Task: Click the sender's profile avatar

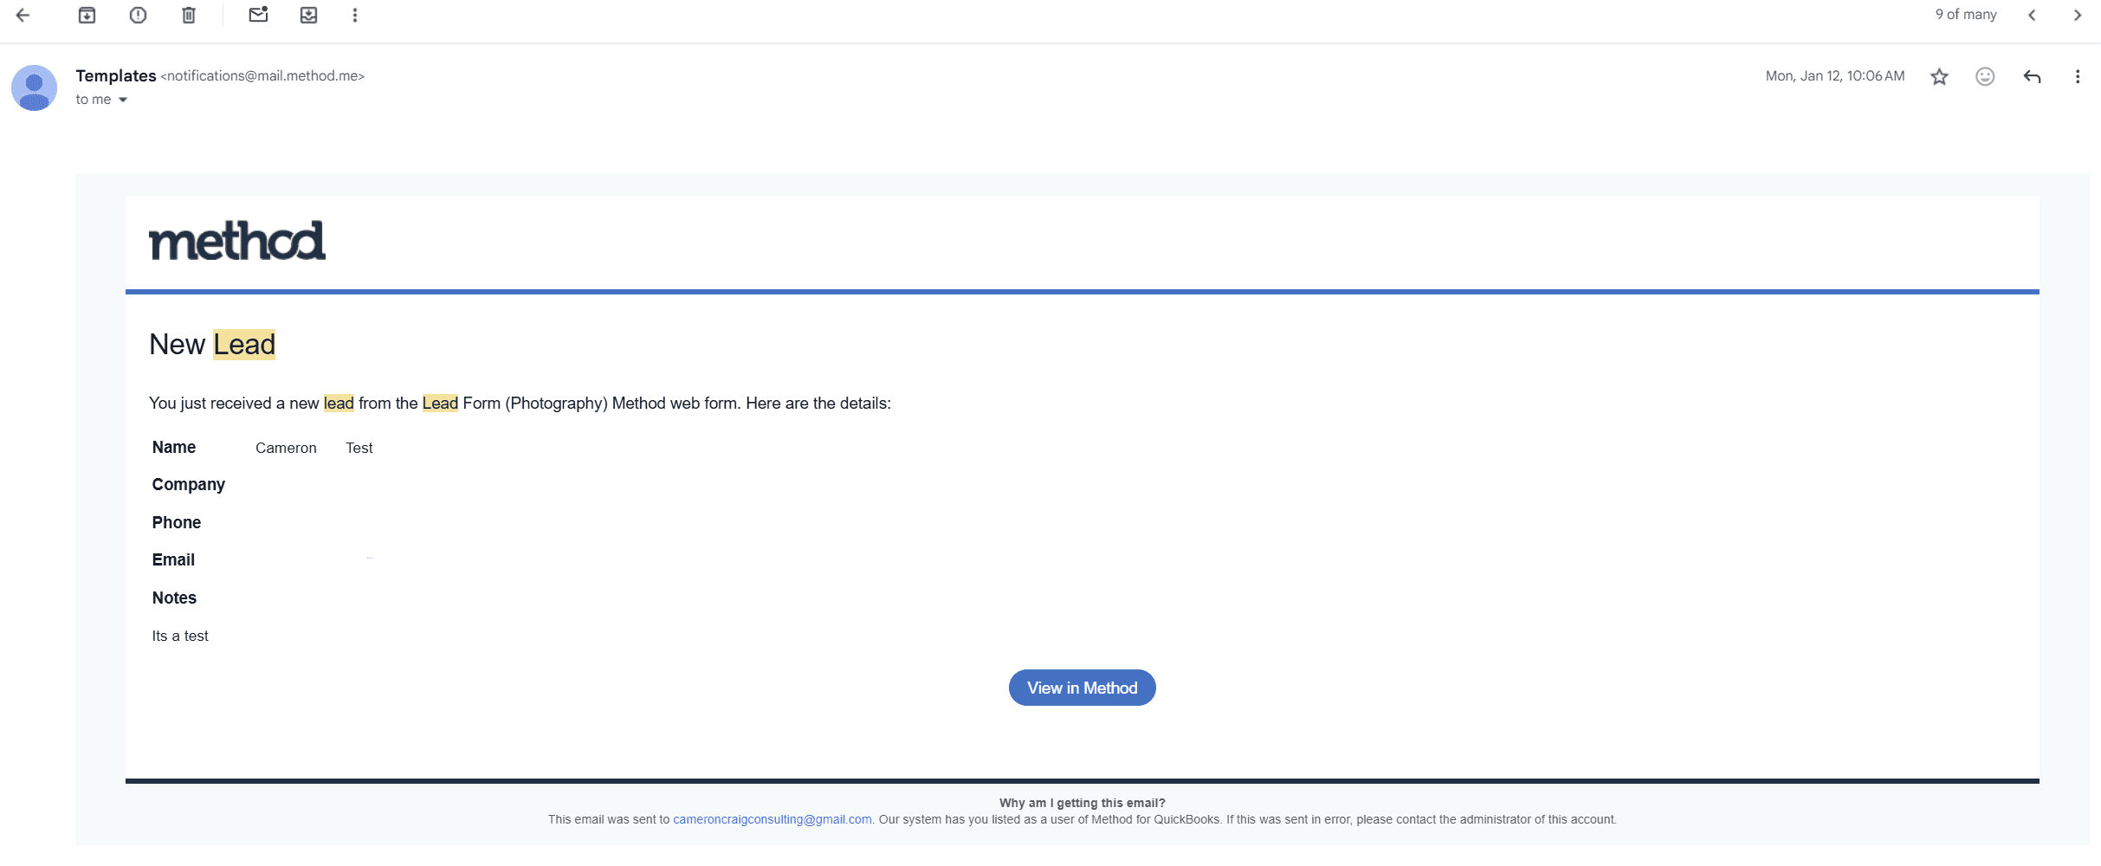Action: tap(34, 87)
